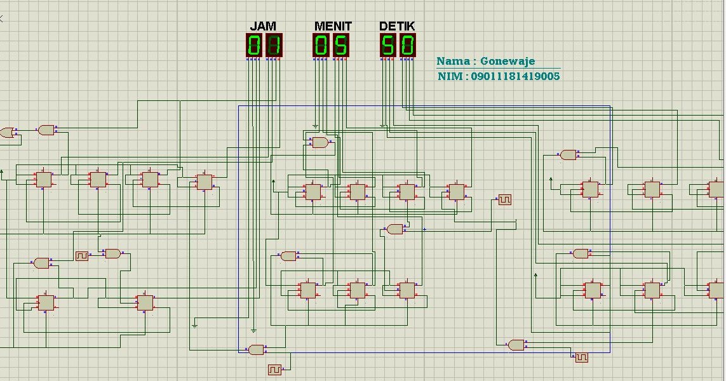Image resolution: width=726 pixels, height=381 pixels.
Task: Select the ground symbol under the DETIK tens-digit display
Action: point(382,126)
